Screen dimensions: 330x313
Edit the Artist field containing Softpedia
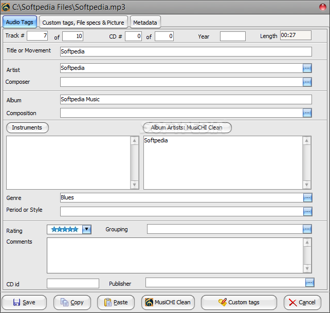pos(181,68)
